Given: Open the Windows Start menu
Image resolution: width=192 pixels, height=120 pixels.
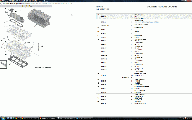Looking at the screenshot, I should tap(2, 118).
